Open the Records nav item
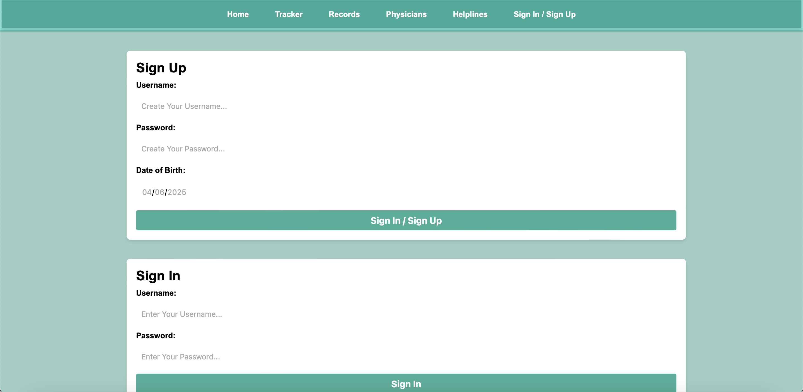The height and width of the screenshot is (392, 803). click(x=344, y=14)
